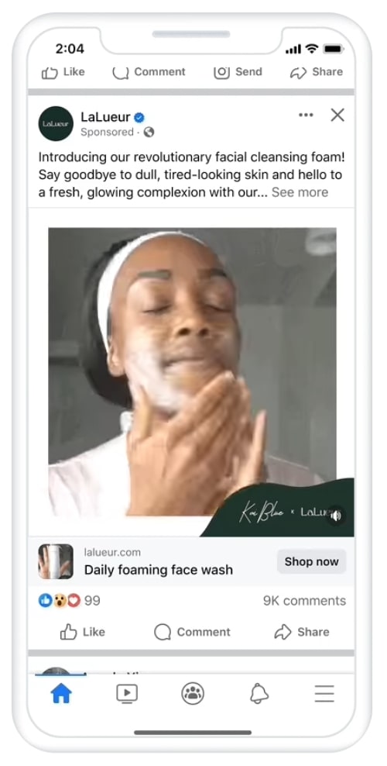Screen dimensions: 387x766
Task: Open the face wash product thumbnail
Action: pyautogui.click(x=56, y=562)
